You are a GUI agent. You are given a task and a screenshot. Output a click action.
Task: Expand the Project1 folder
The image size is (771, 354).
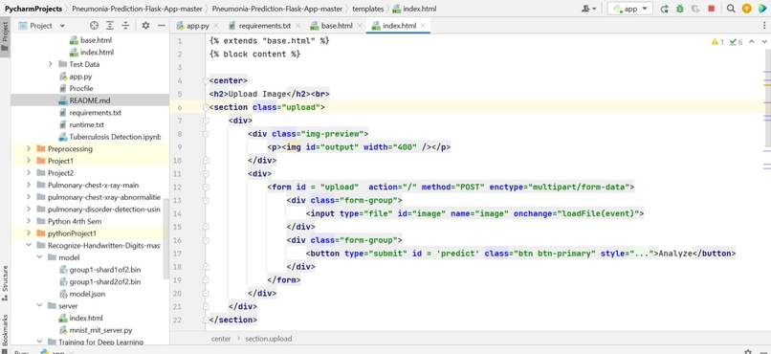29,161
